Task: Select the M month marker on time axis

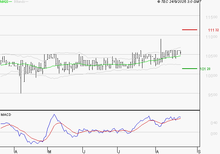Action: (x=49, y=151)
